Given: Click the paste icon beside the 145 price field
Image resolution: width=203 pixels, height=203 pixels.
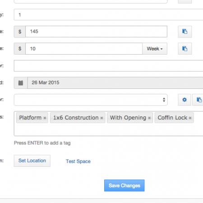Looking at the screenshot, I should click(185, 32).
